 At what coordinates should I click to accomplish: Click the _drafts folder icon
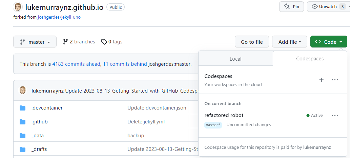23,149
